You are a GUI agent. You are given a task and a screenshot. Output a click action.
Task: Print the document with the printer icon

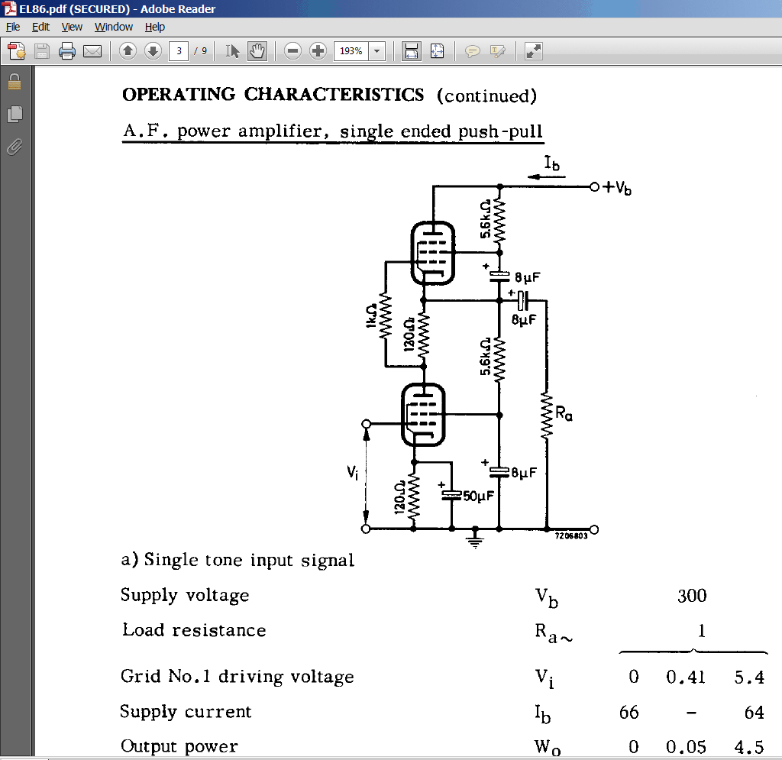67,51
